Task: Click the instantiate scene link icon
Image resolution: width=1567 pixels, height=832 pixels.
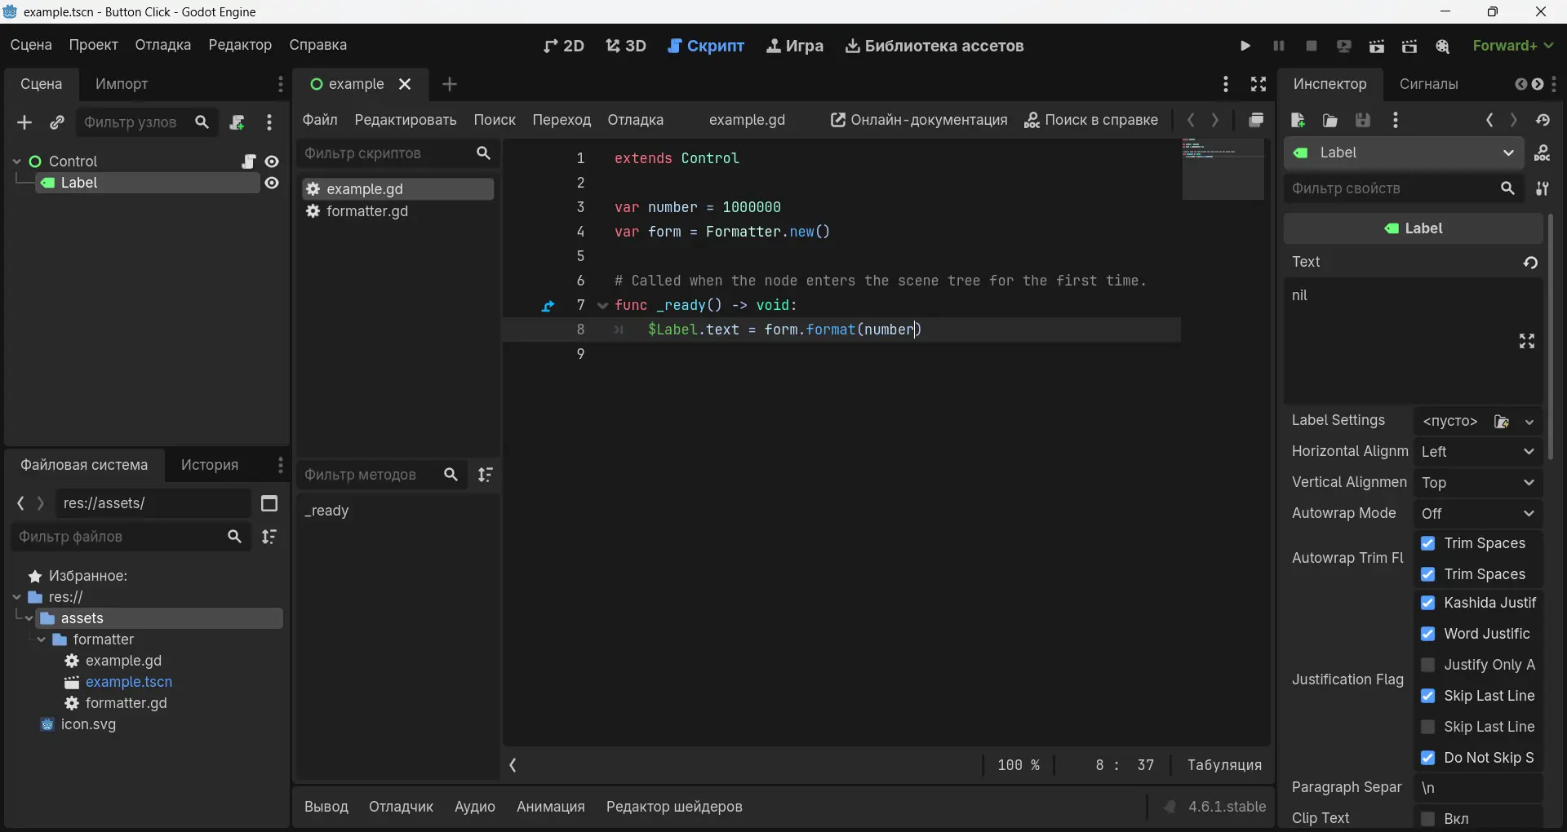Action: (x=56, y=122)
